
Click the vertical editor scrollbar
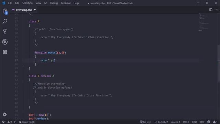(219, 63)
